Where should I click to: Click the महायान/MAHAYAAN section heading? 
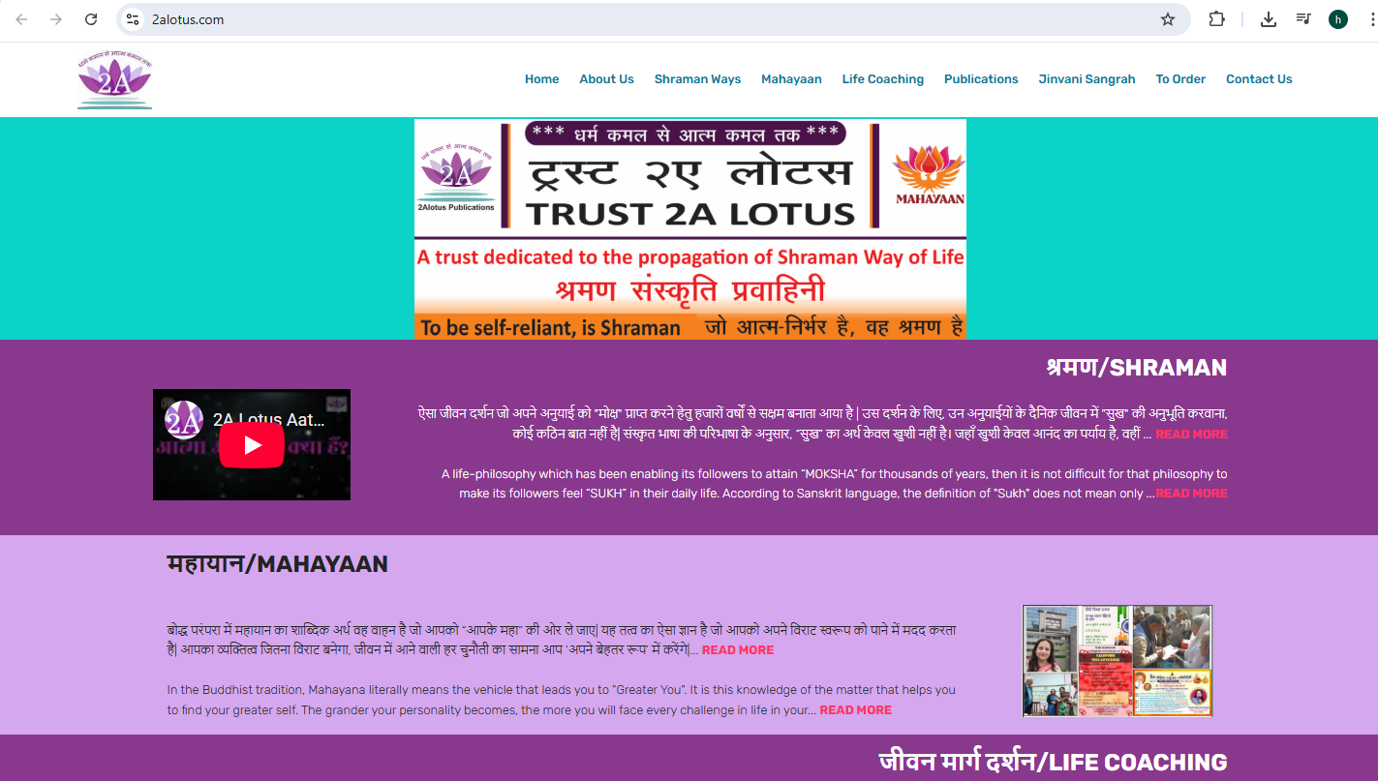277,564
